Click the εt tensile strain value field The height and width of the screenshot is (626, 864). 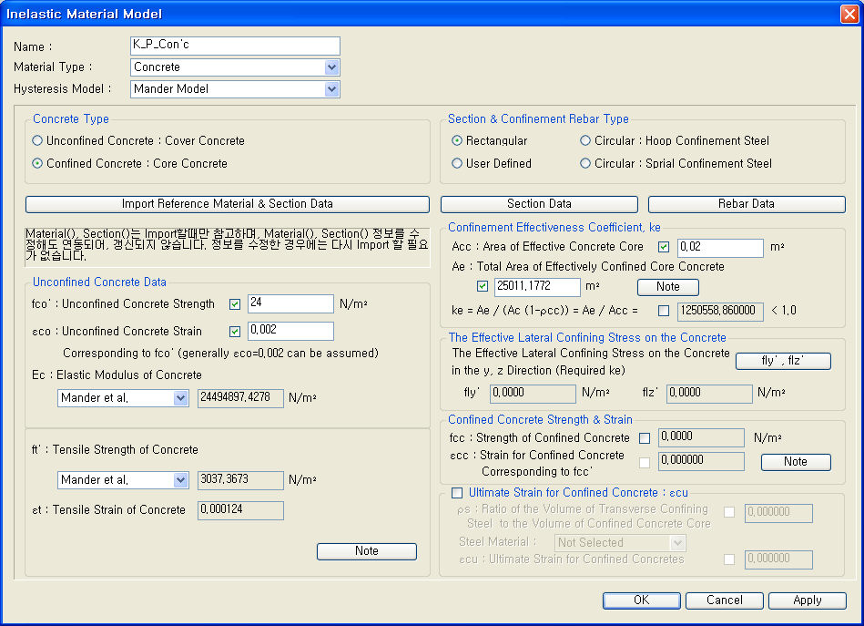(240, 510)
